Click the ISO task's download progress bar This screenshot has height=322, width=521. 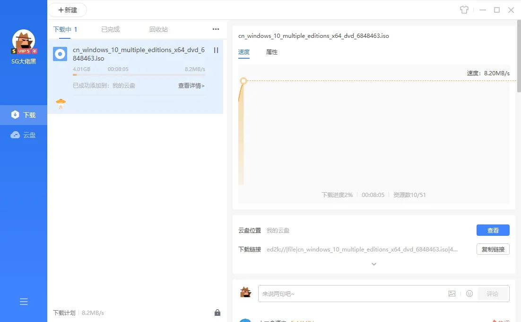pyautogui.click(x=139, y=75)
